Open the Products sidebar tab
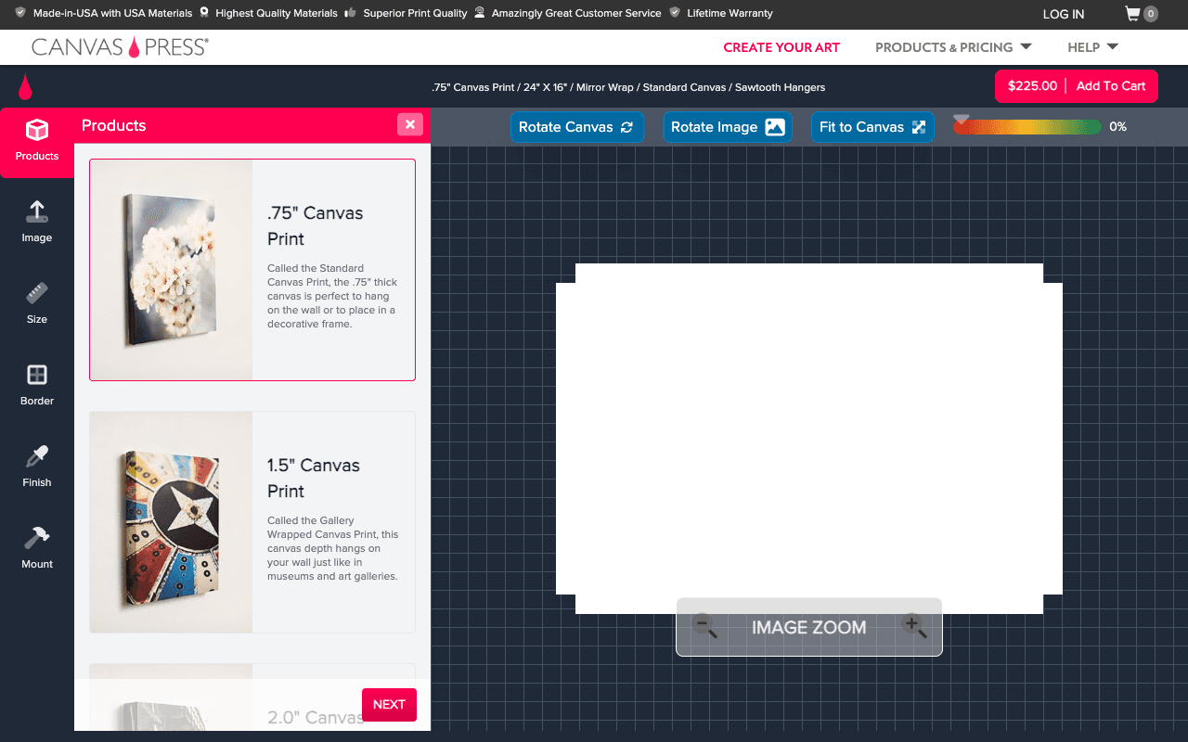 pyautogui.click(x=37, y=141)
